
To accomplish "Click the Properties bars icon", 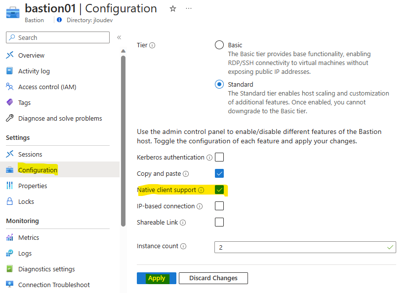I will pos(10,186).
